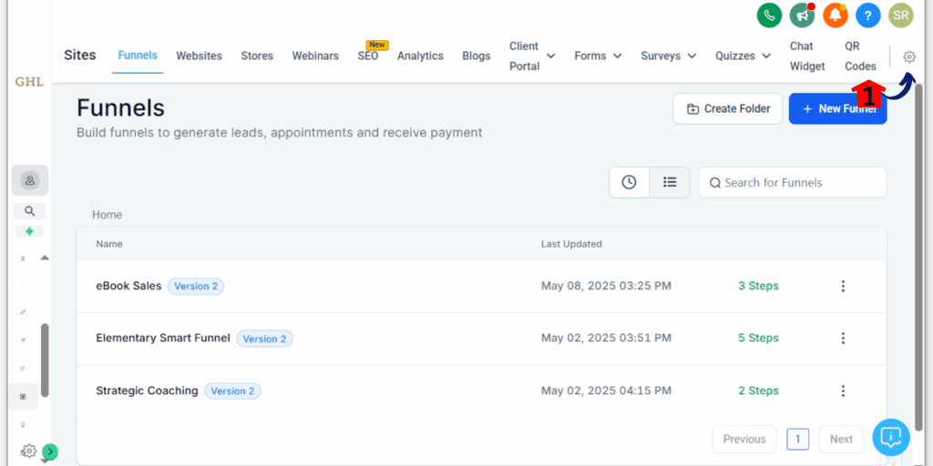This screenshot has height=466, width=933.
Task: Click the sidebar vertical scrollbar thumb
Action: (x=45, y=360)
